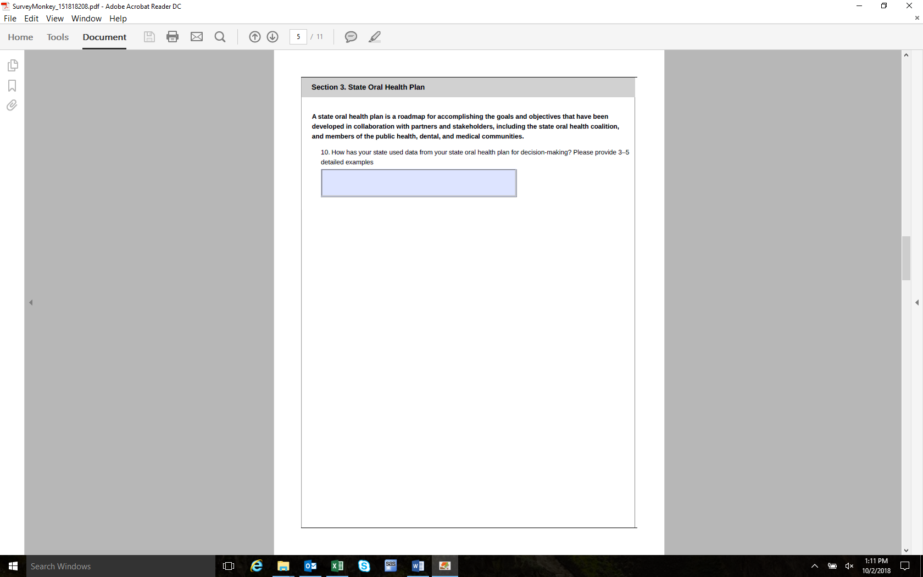Add a comment with speech bubble icon

click(351, 37)
